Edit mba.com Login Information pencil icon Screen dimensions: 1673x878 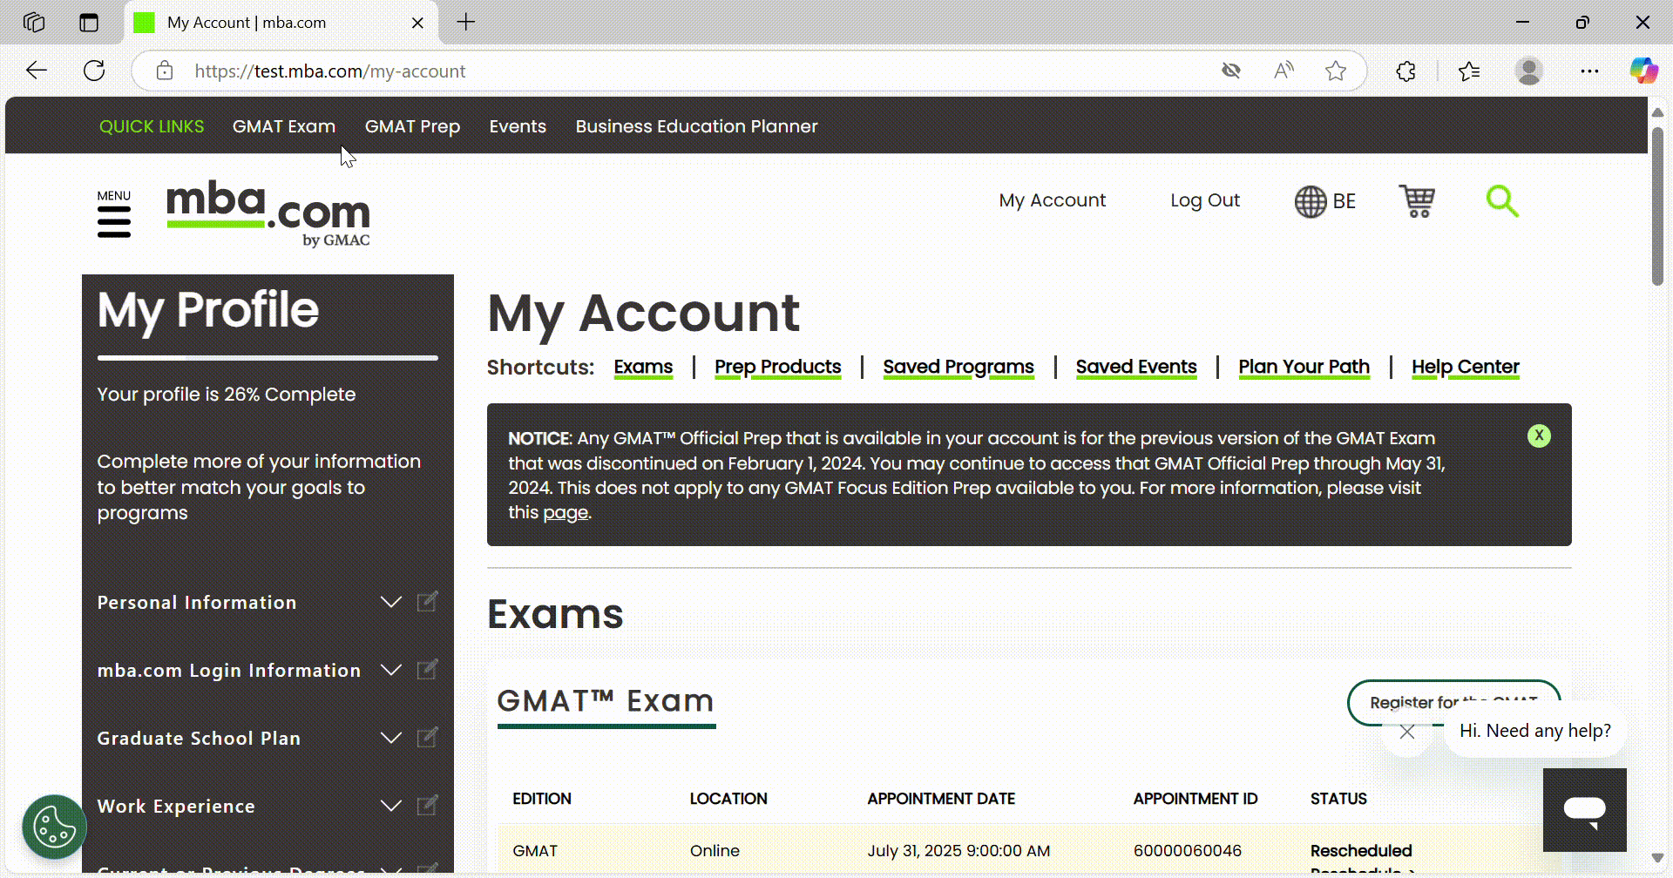pyautogui.click(x=427, y=670)
